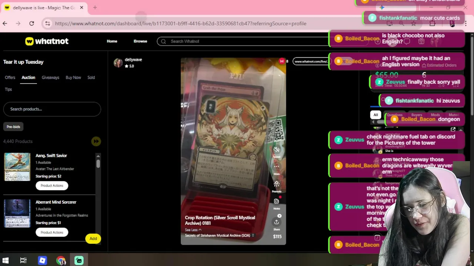This screenshot has width=474, height=266.
Task: Open a new browser tab
Action: [x=95, y=7]
